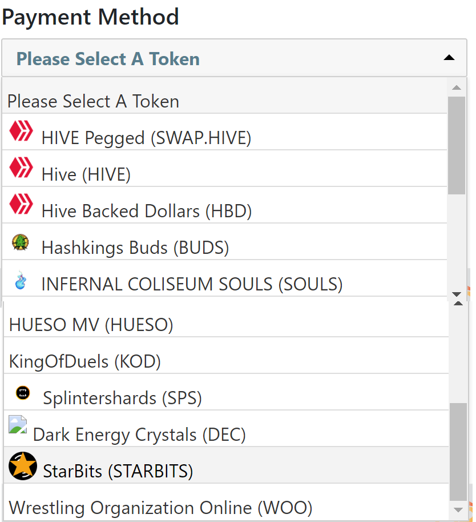Pick Wrestling Organization Online (WOO) token
Viewport: 476px width, 522px height.
[x=160, y=508]
